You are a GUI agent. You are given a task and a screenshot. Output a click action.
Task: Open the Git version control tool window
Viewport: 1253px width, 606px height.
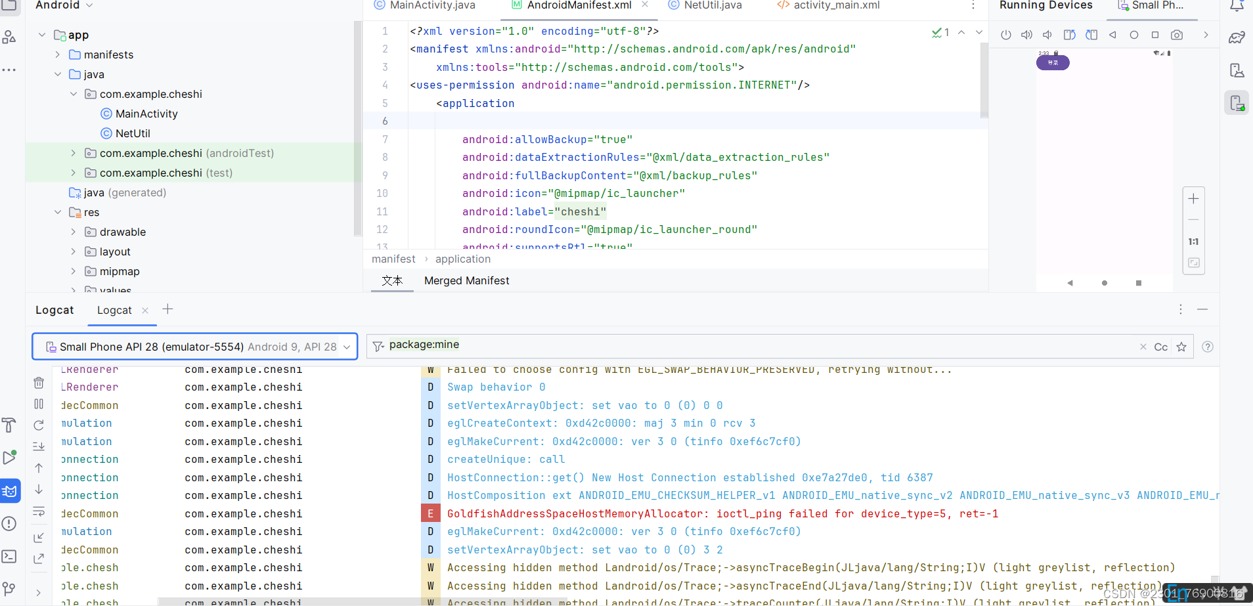(x=9, y=590)
